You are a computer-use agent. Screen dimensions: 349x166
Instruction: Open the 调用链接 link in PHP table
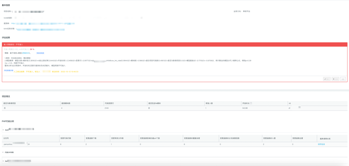click(x=321, y=145)
